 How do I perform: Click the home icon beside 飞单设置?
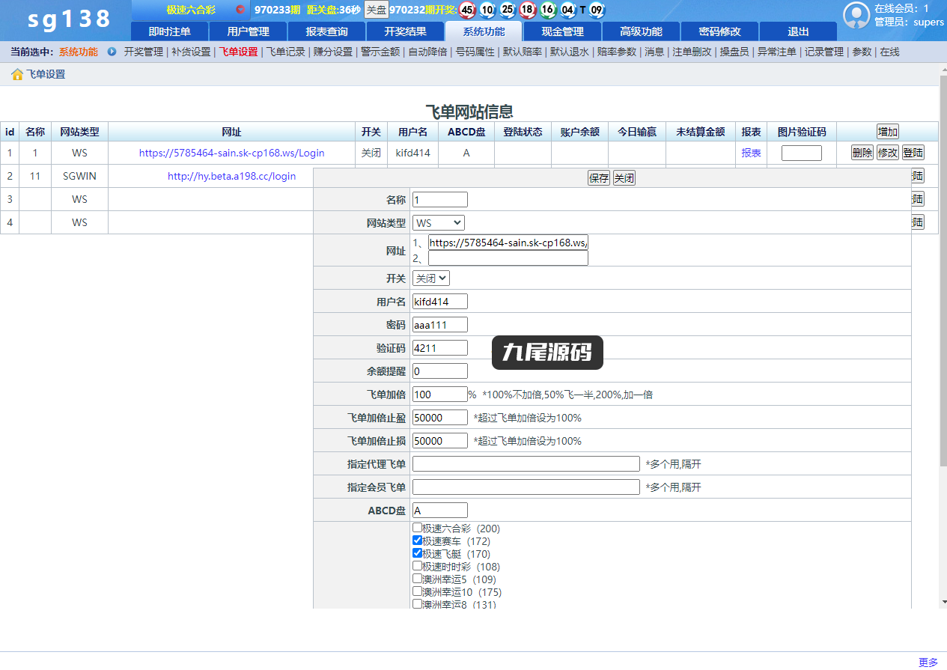[17, 75]
